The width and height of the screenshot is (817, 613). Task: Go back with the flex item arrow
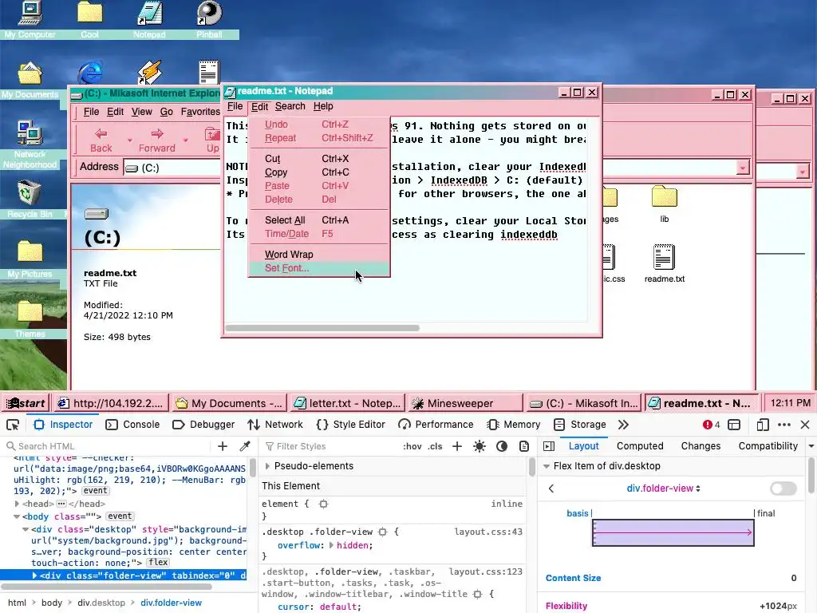pyautogui.click(x=551, y=488)
